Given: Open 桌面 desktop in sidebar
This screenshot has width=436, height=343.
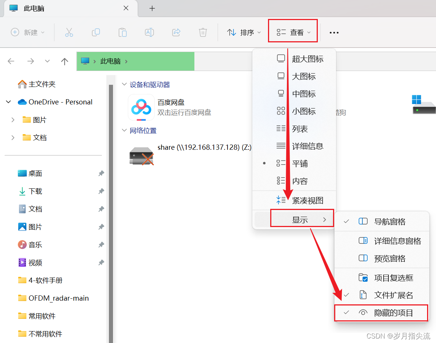Looking at the screenshot, I should [x=30, y=174].
